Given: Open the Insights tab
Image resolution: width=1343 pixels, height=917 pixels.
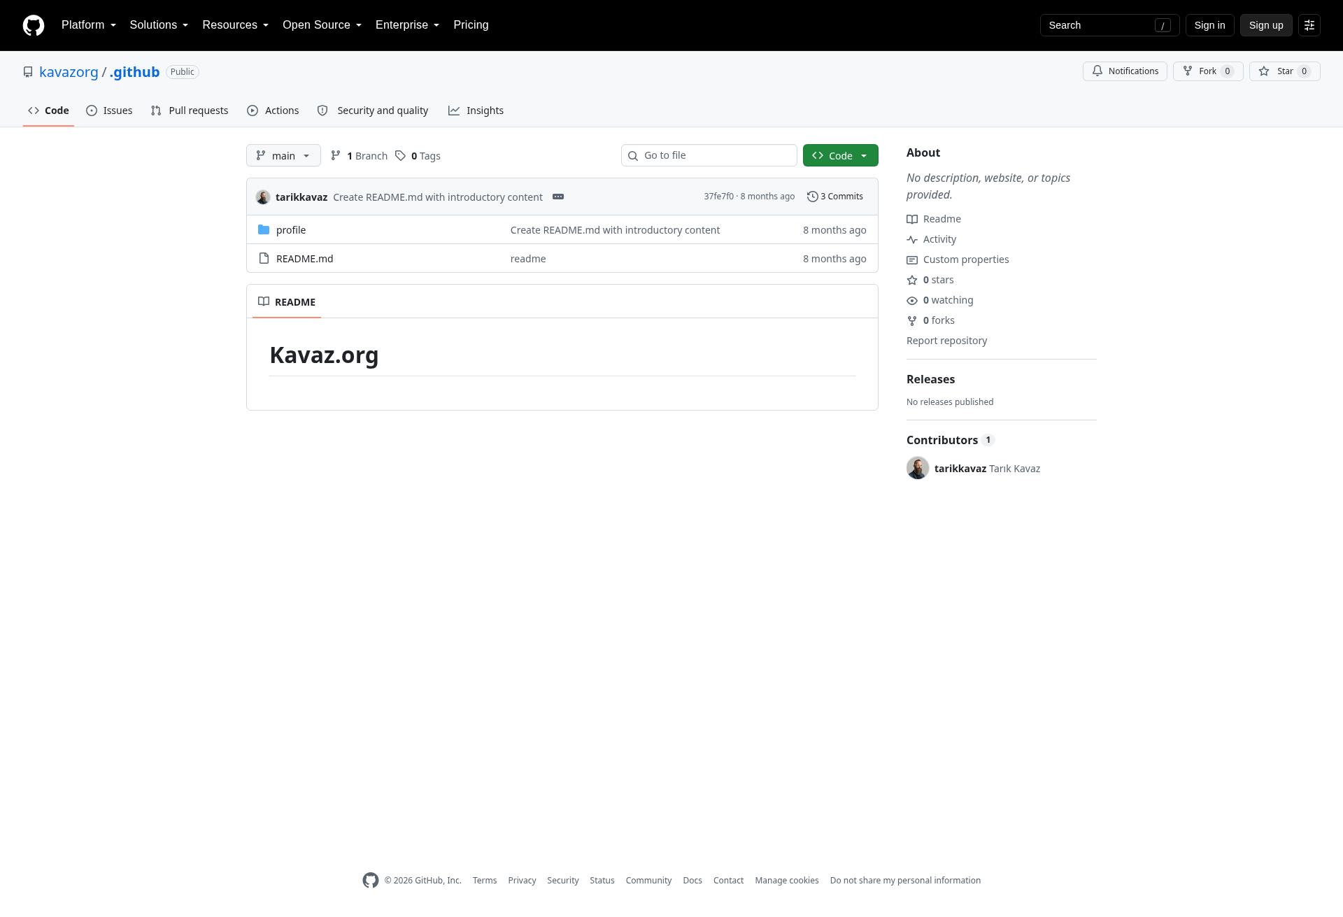Looking at the screenshot, I should [476, 111].
